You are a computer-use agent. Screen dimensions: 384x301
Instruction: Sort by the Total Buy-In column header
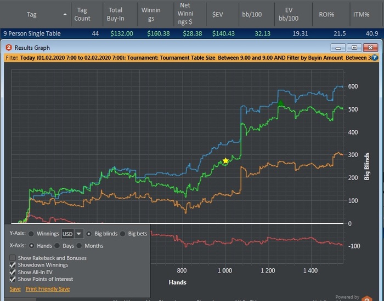click(x=115, y=14)
